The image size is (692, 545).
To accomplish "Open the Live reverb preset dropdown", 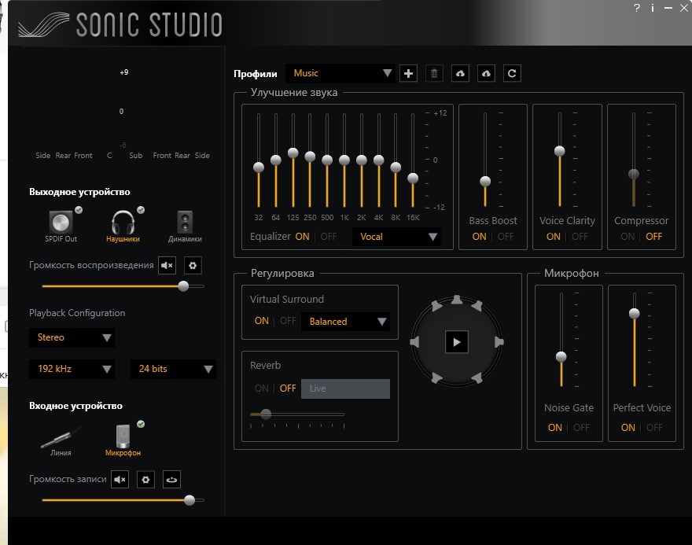I will (345, 388).
